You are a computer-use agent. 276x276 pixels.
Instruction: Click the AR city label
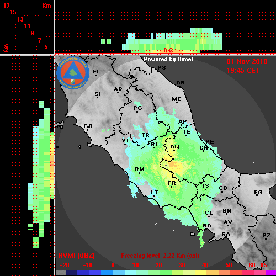(x=118, y=89)
